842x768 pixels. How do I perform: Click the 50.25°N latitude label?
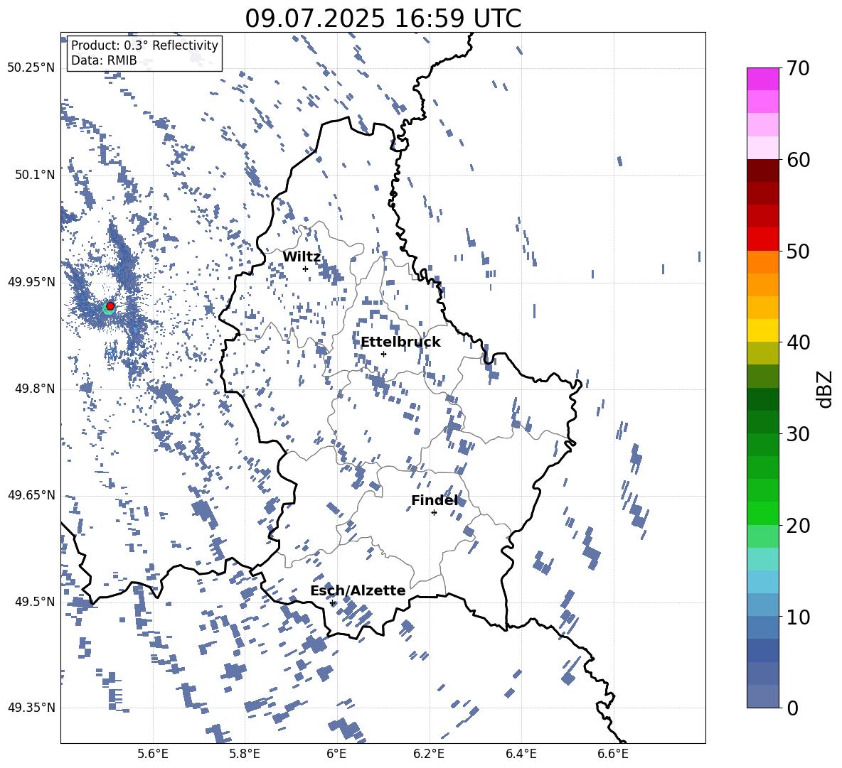pyautogui.click(x=31, y=68)
